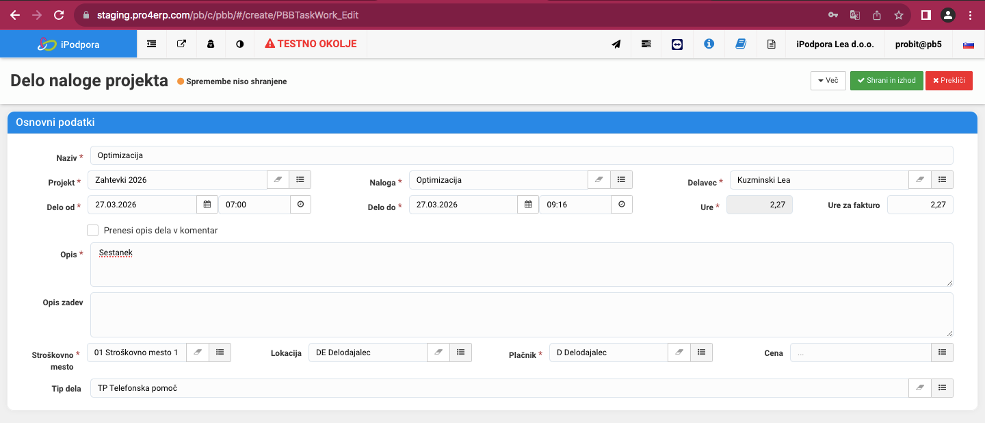Change language via Slovenian flag icon

coord(969,44)
